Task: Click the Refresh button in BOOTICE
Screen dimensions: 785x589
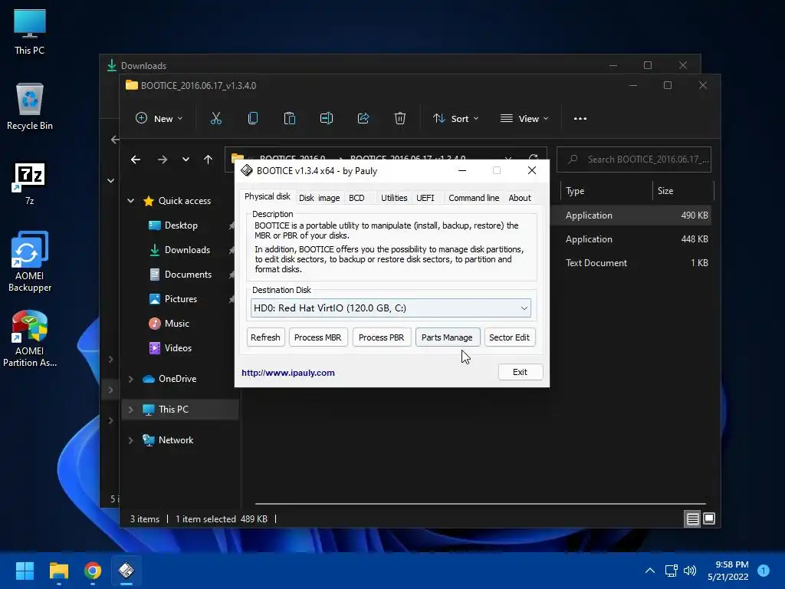Action: tap(265, 337)
